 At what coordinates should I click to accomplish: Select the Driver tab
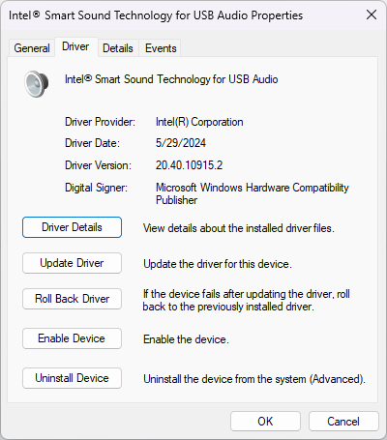point(75,46)
